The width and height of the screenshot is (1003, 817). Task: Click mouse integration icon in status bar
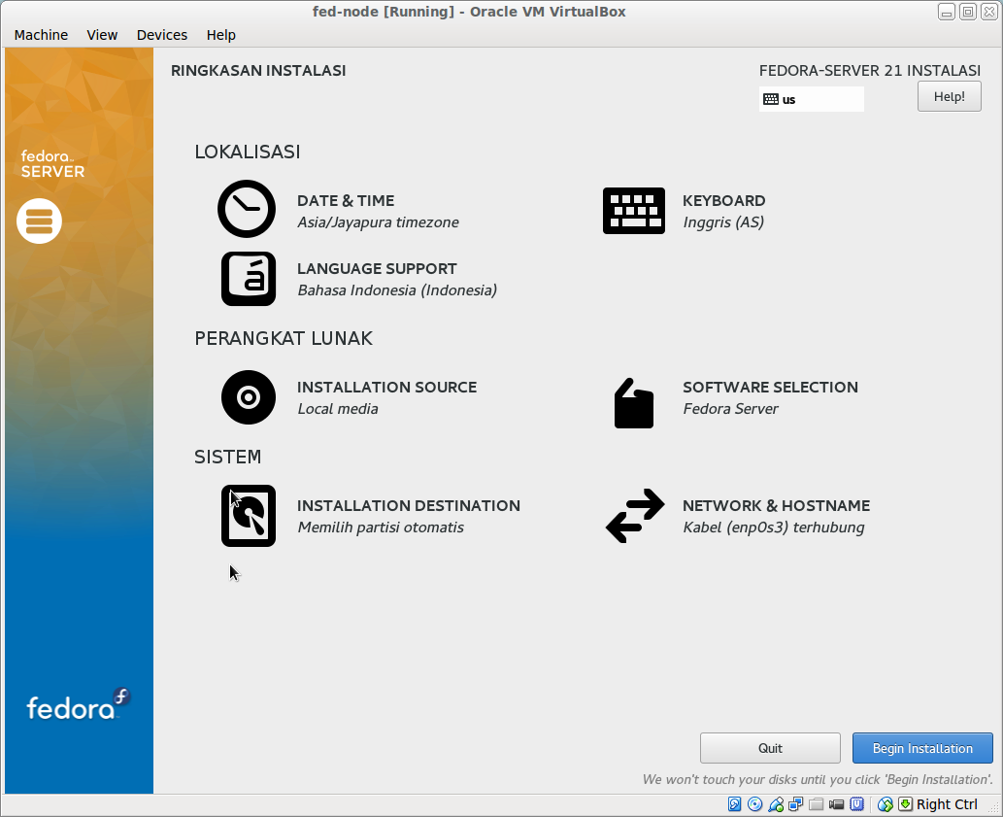tap(886, 804)
